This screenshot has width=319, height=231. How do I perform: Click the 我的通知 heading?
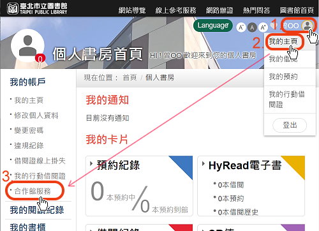coord(107,100)
